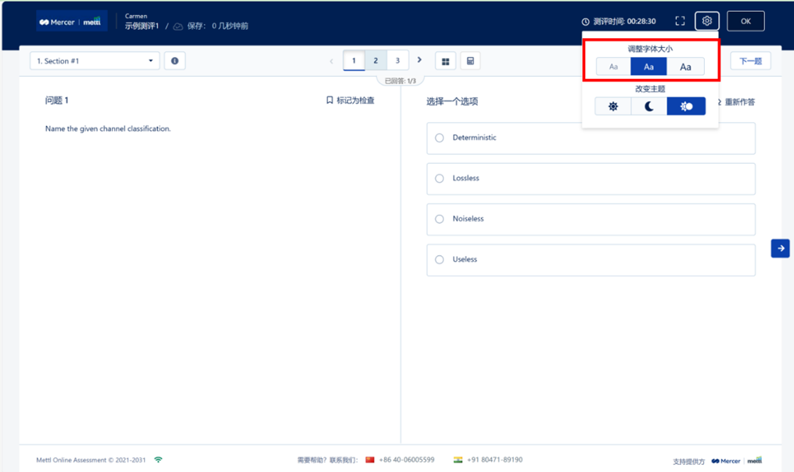
Task: Mark question for review with 标记为检查
Action: (x=350, y=100)
